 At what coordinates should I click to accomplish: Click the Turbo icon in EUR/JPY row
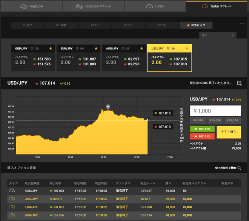click(12, 207)
